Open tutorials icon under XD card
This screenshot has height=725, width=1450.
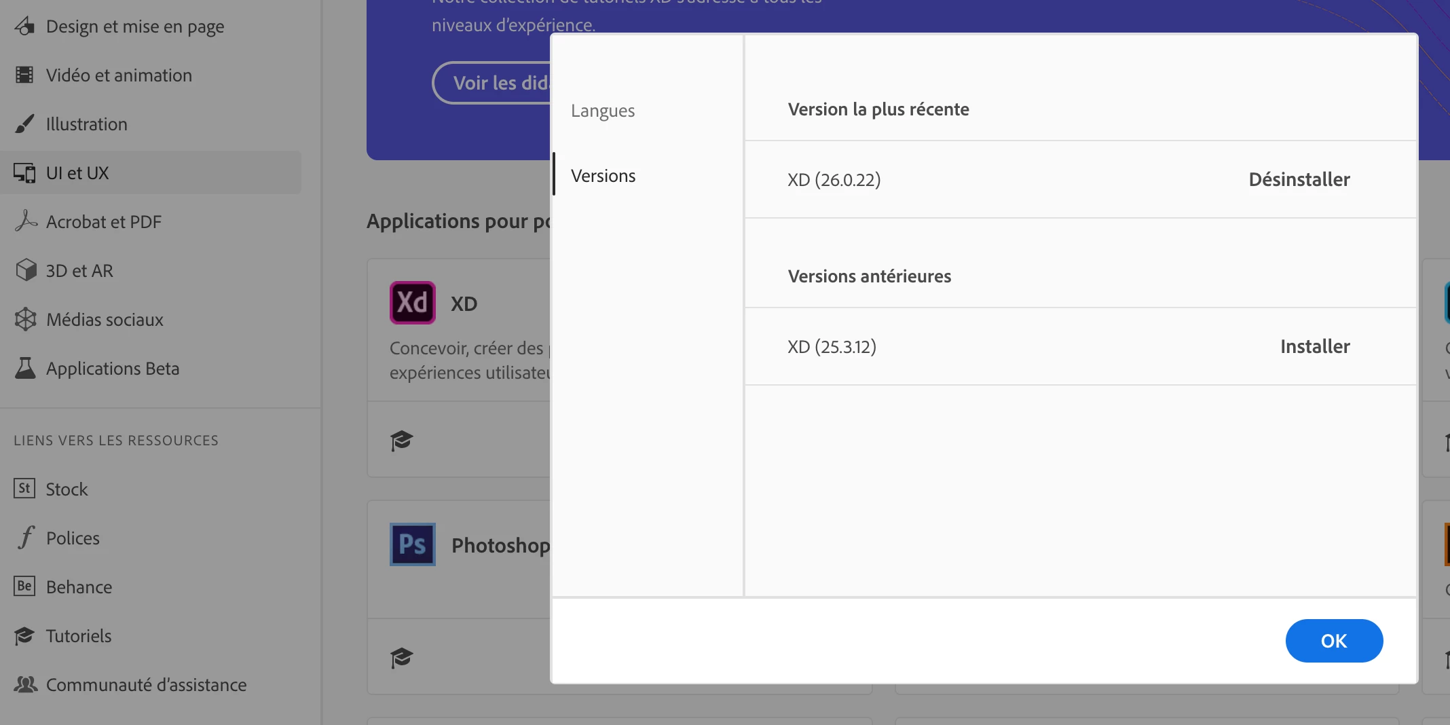(401, 441)
